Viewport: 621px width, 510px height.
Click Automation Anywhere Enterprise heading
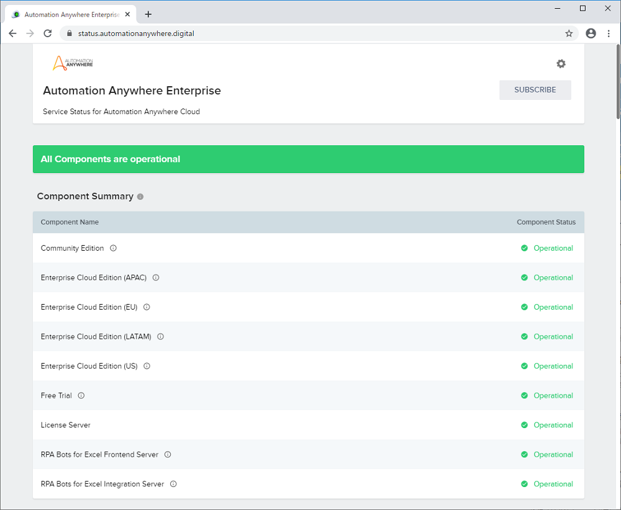132,91
